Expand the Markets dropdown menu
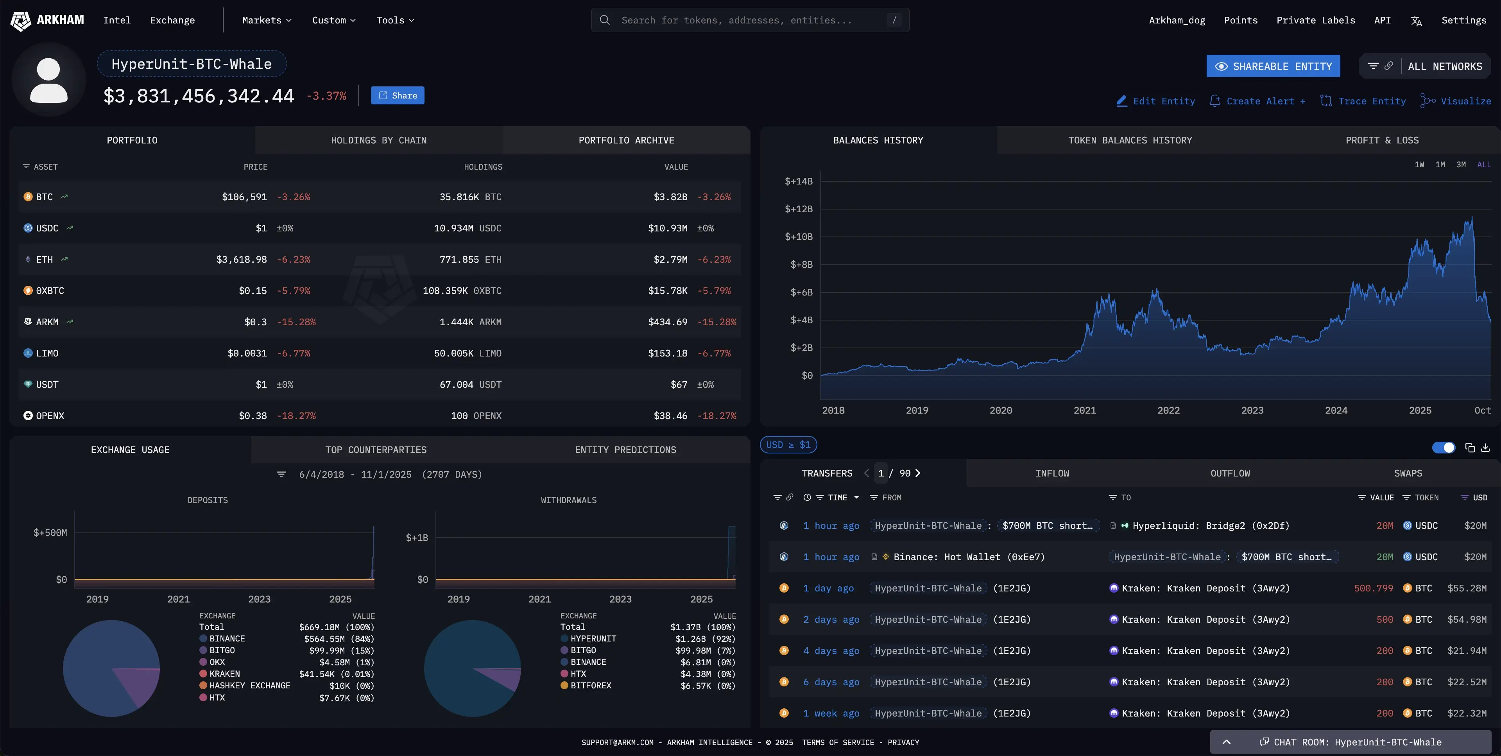This screenshot has width=1501, height=756. click(266, 20)
